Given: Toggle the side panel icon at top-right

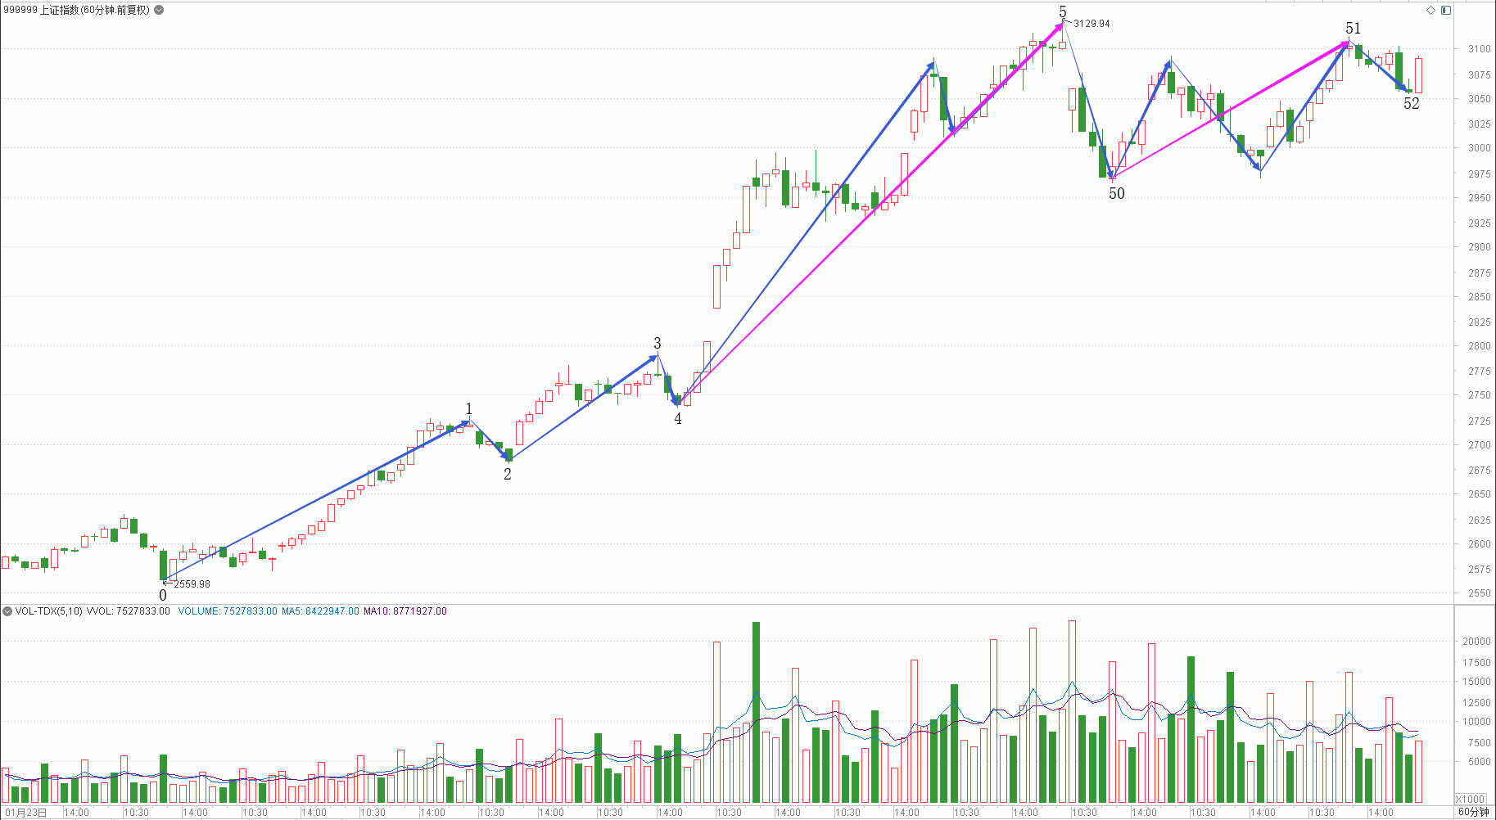Looking at the screenshot, I should (x=1446, y=10).
